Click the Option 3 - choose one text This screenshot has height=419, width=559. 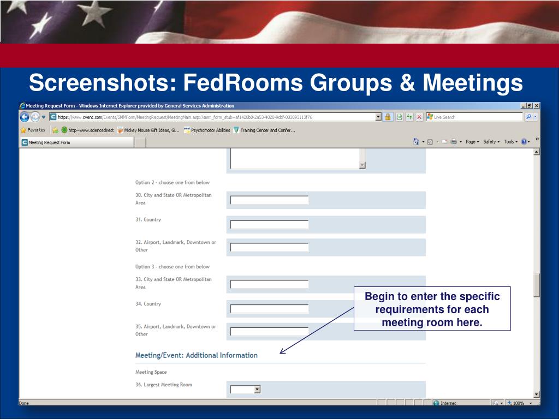(x=172, y=266)
